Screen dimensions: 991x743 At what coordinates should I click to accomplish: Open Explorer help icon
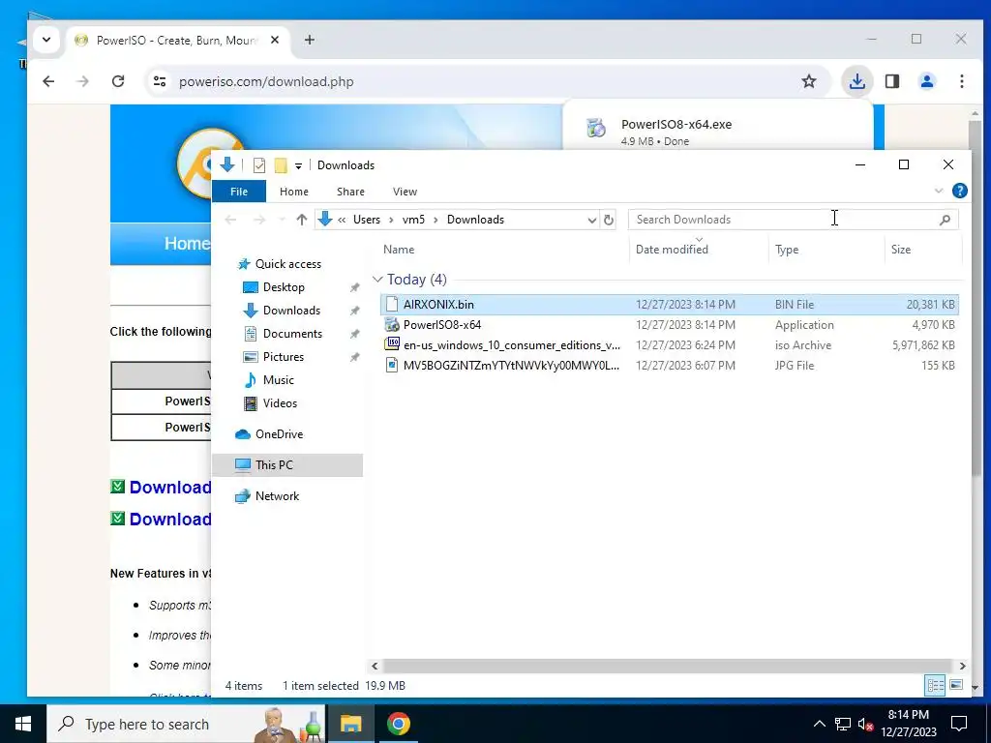click(959, 191)
